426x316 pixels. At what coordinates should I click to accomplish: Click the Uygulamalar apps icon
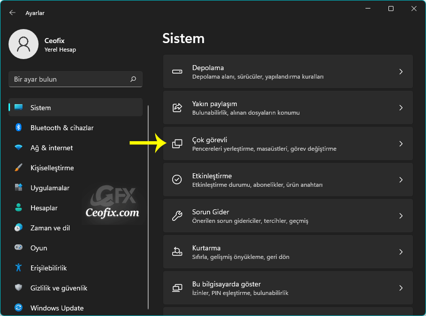click(19, 187)
